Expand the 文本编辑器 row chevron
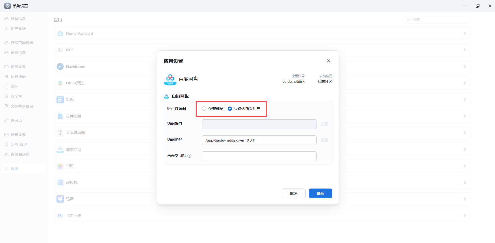The image size is (495, 243). (465, 133)
